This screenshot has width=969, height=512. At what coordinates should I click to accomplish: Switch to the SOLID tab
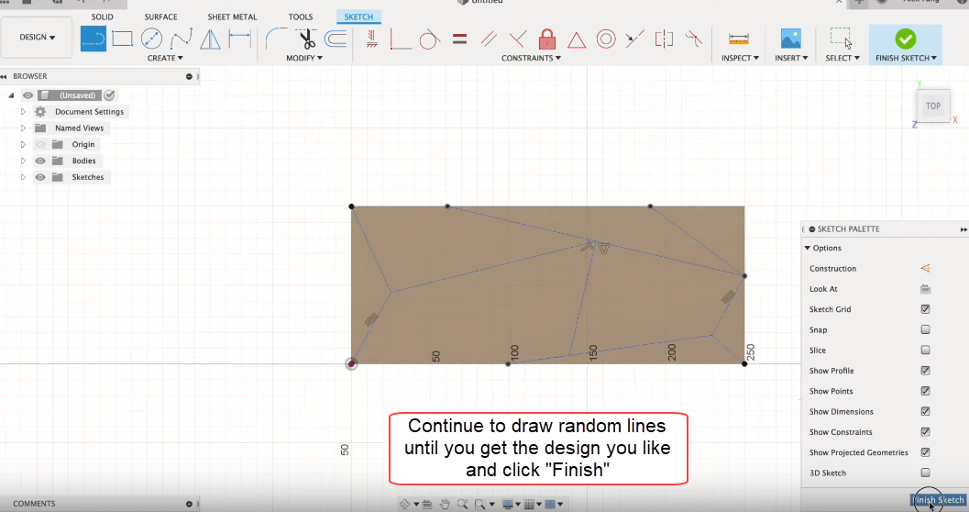(x=103, y=17)
